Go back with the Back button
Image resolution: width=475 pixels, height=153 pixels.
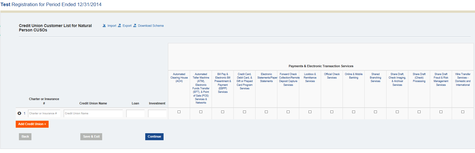click(25, 137)
